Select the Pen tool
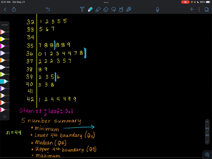 coord(90,9)
